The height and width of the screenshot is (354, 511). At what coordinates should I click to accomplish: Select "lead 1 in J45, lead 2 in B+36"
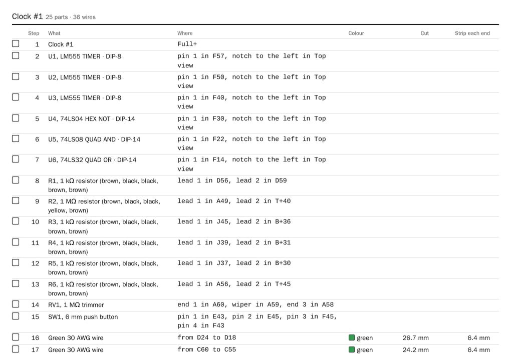point(234,221)
